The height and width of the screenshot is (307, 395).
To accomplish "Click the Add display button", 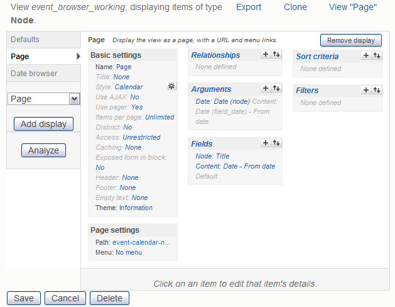I will [43, 124].
